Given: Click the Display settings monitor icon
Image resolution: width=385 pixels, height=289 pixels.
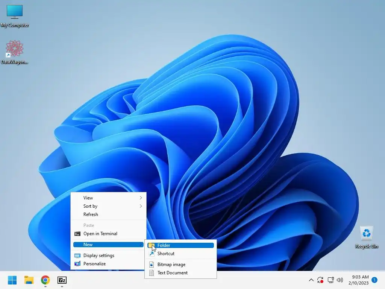Looking at the screenshot, I should pyautogui.click(x=77, y=256).
